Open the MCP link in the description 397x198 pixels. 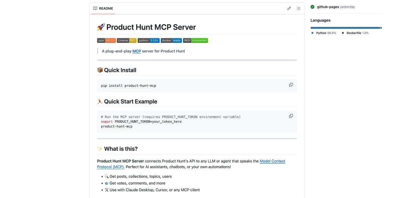136,51
